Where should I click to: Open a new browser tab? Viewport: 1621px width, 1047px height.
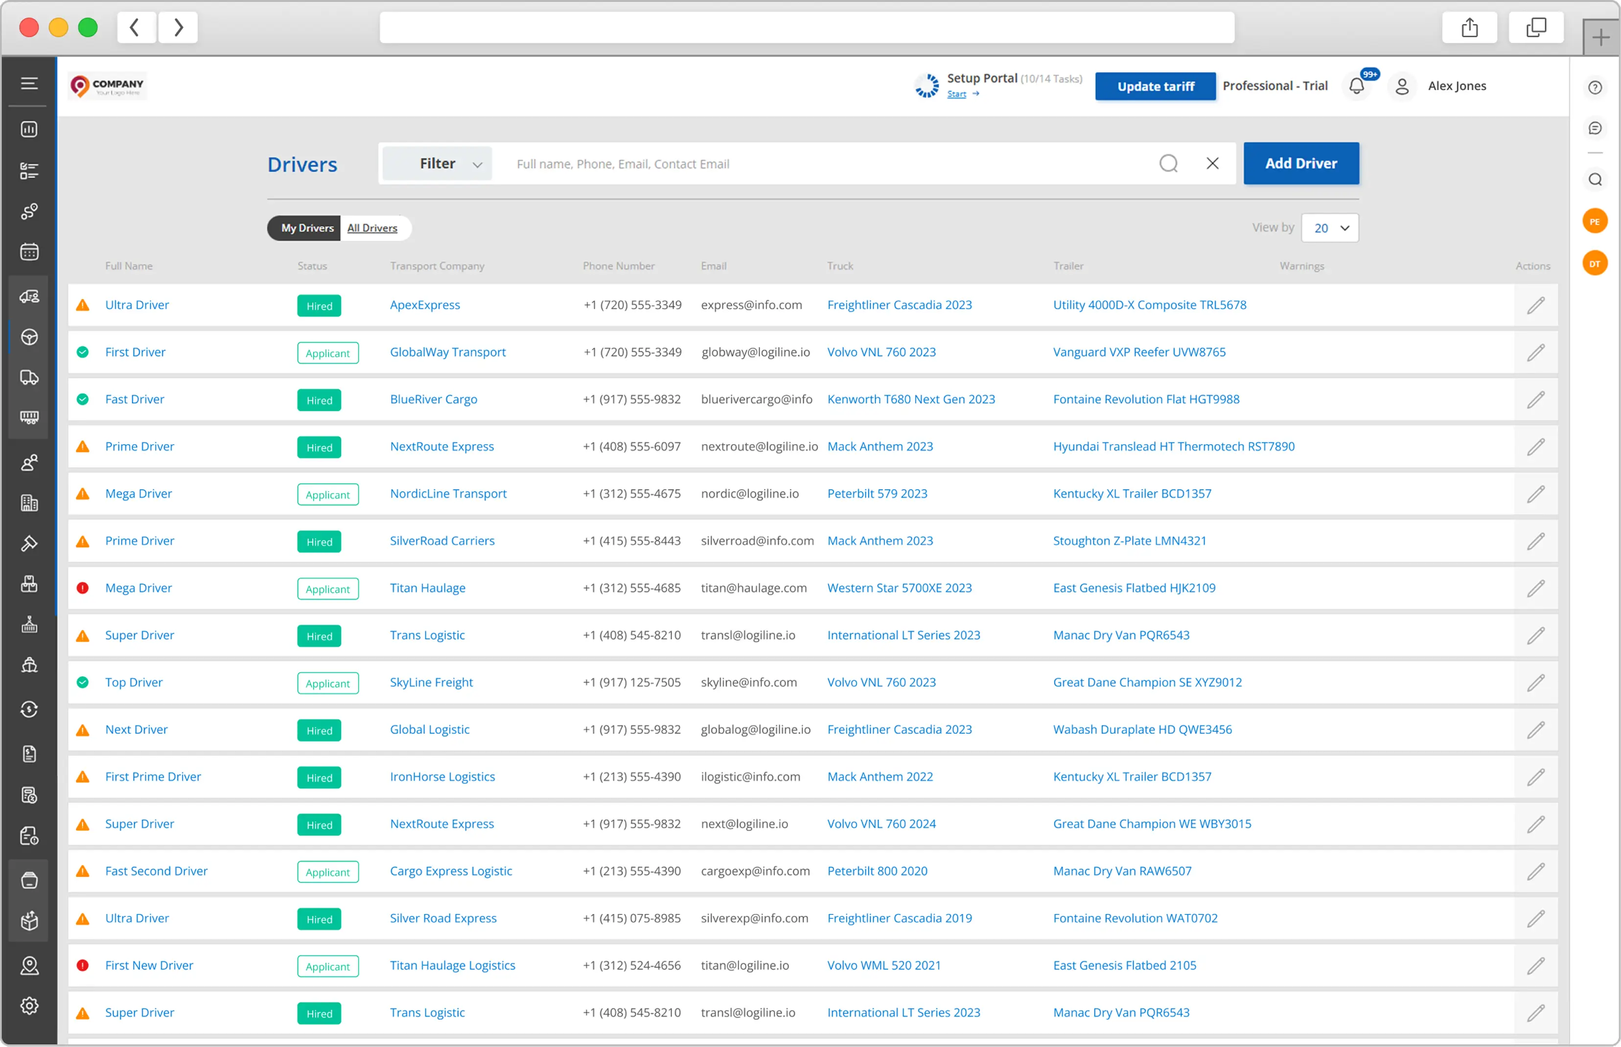coord(1601,37)
